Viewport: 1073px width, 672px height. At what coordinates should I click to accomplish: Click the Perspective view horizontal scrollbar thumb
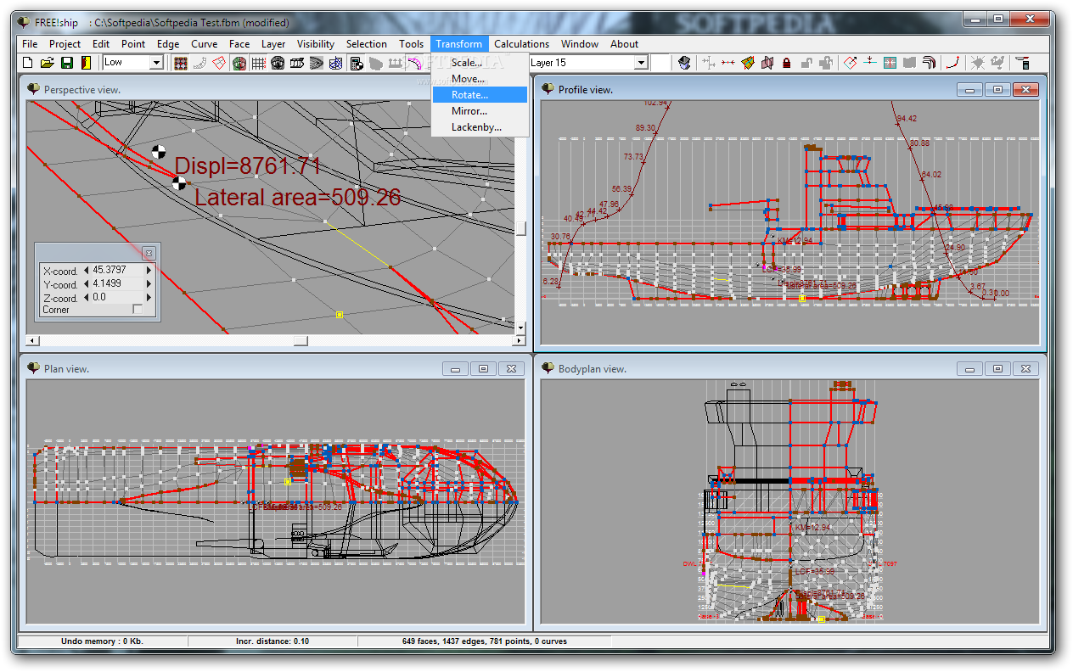coord(301,340)
